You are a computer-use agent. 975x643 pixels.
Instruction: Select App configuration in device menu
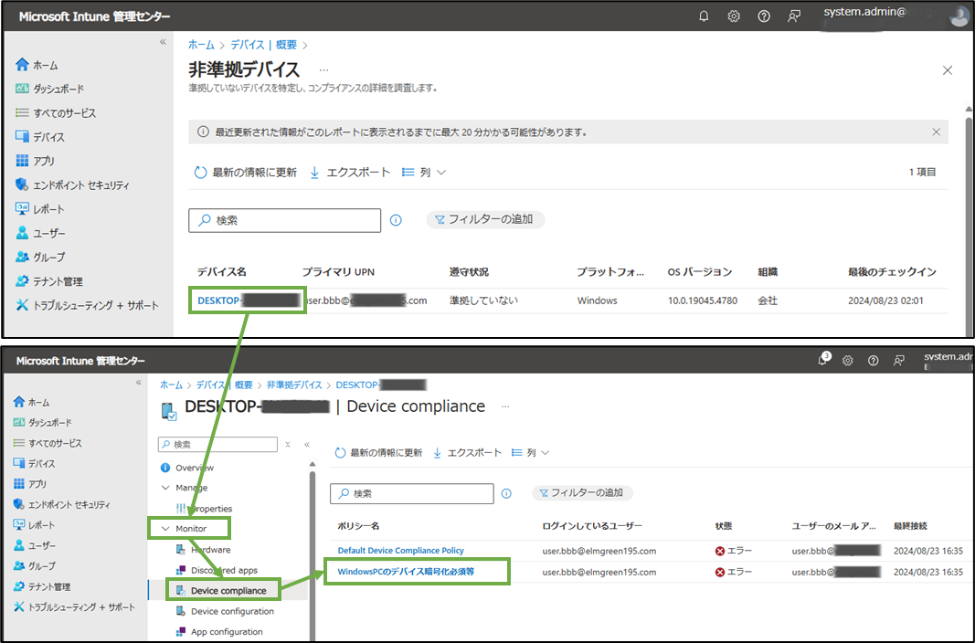point(219,632)
